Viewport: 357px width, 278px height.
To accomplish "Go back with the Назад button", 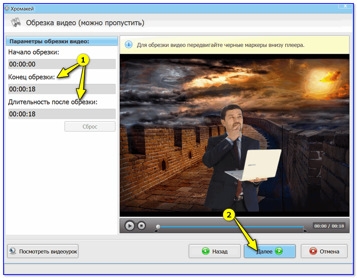I will coord(214,251).
